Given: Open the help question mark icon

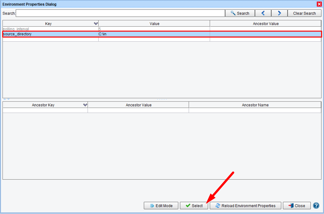Looking at the screenshot, I should [x=316, y=206].
